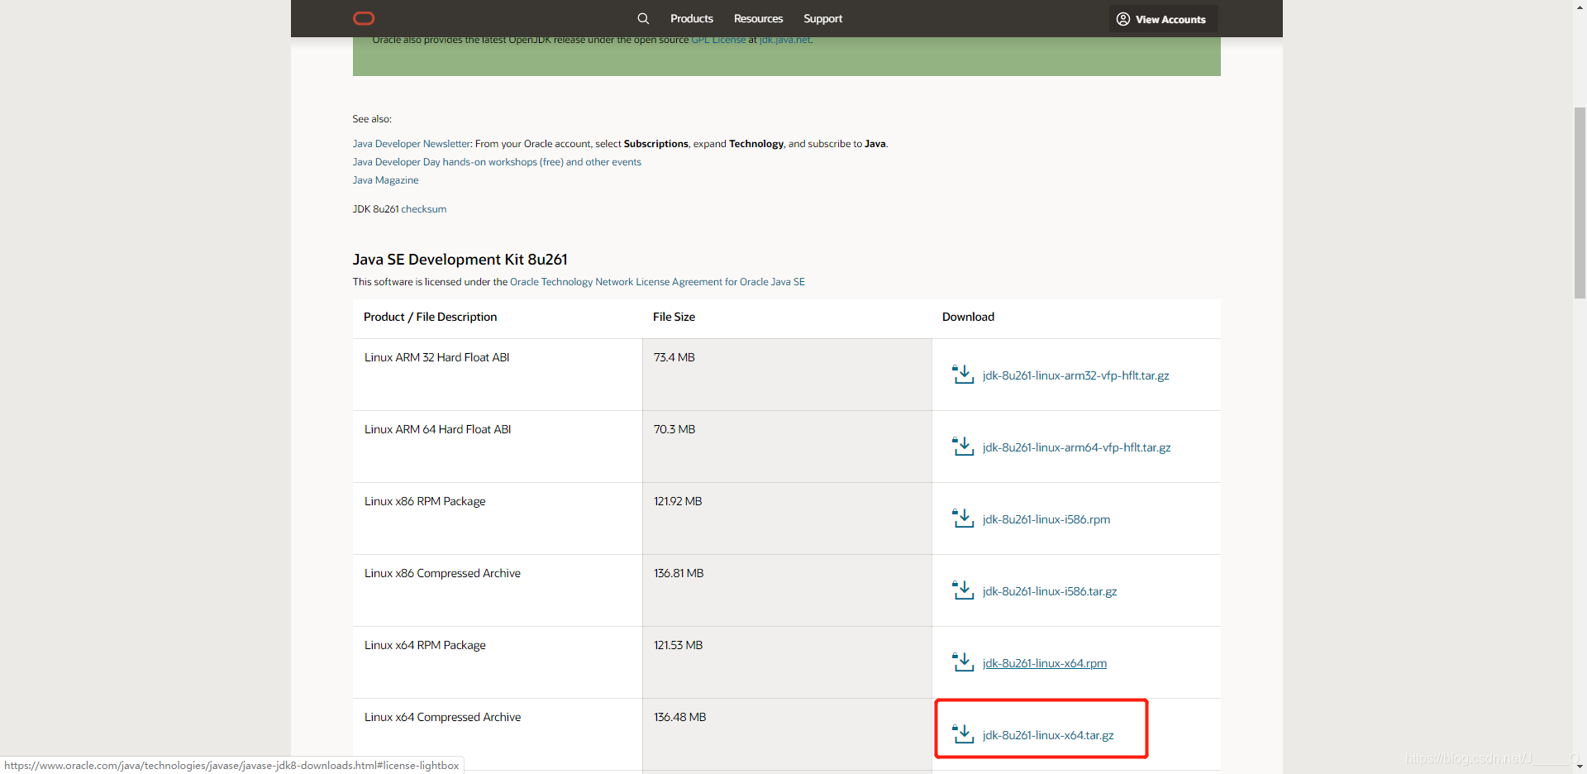Download jdk-8u261-linux-arm64-vfp-hflt.tar.gz file link

click(1076, 447)
